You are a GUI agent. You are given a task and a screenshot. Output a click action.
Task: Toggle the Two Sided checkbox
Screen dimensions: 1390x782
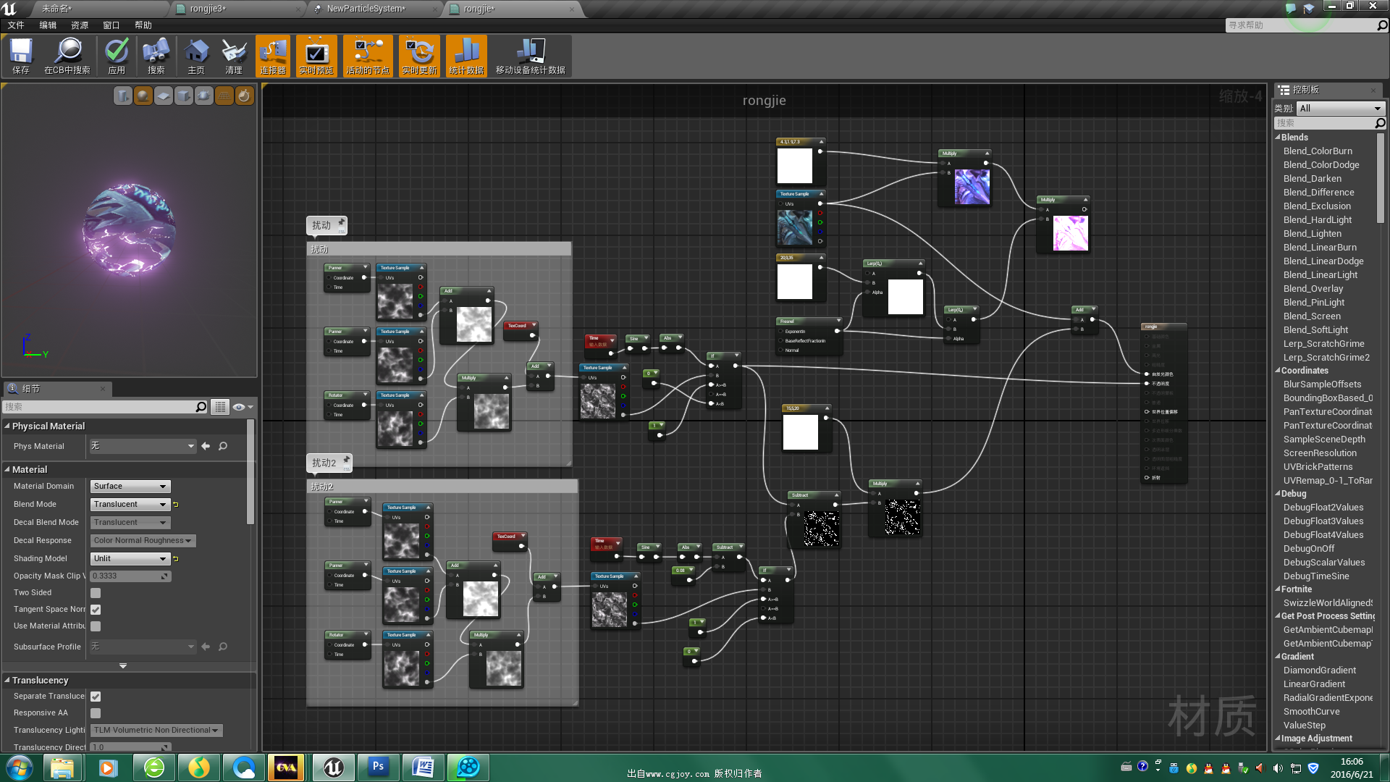point(96,593)
